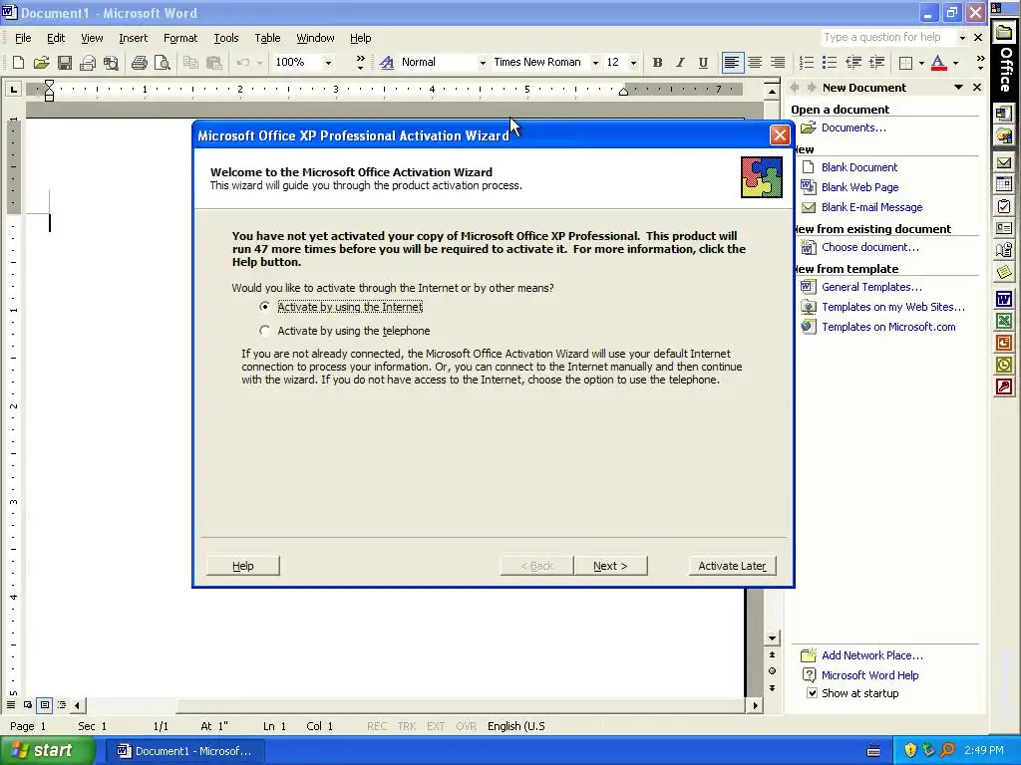Screen dimensions: 1021x765
Task: Launch PowerPoint from Office shortcut bar
Action: 1003,343
